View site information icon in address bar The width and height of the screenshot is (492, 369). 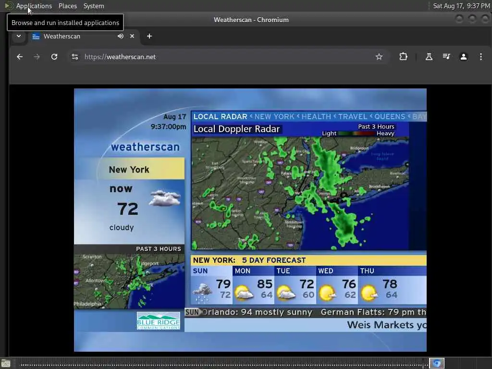pos(74,57)
